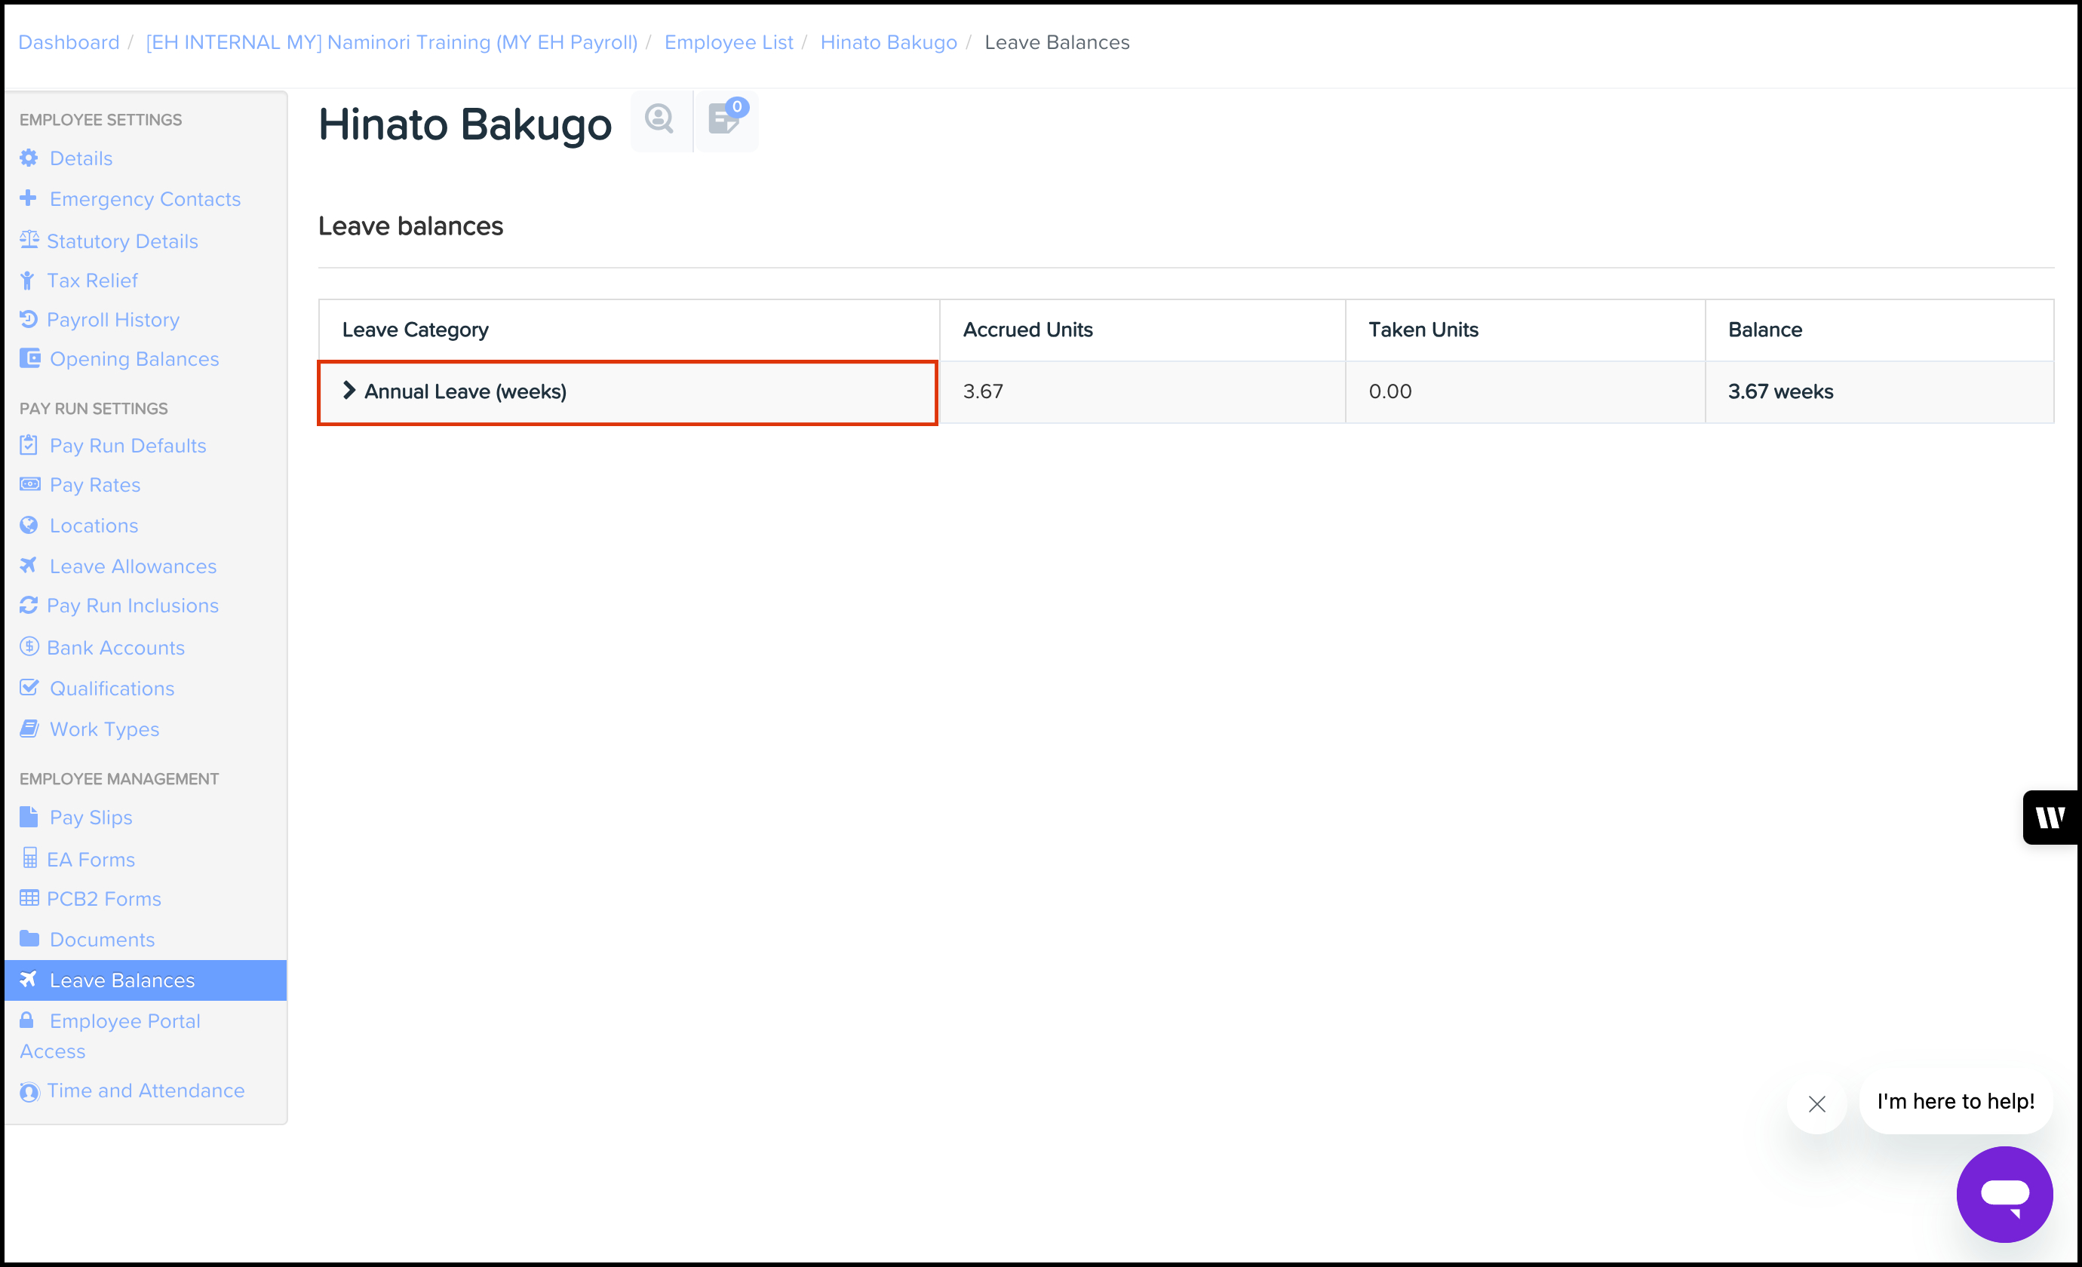Click the 3.67 weeks balance cell
The height and width of the screenshot is (1267, 2082).
(x=1780, y=391)
